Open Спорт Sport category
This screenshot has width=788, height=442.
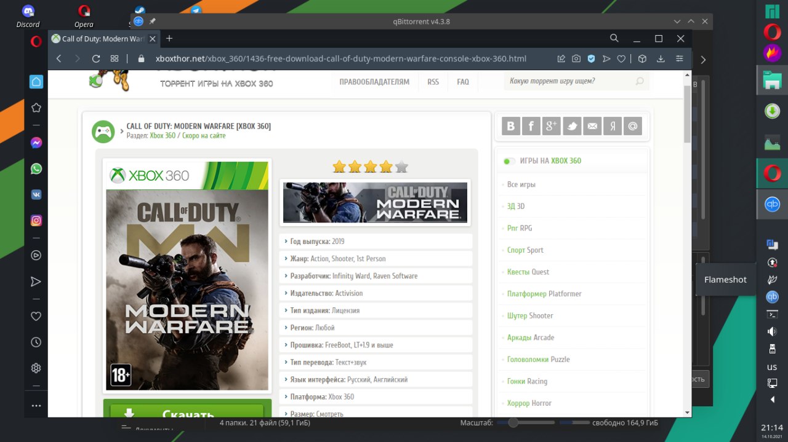[525, 250]
